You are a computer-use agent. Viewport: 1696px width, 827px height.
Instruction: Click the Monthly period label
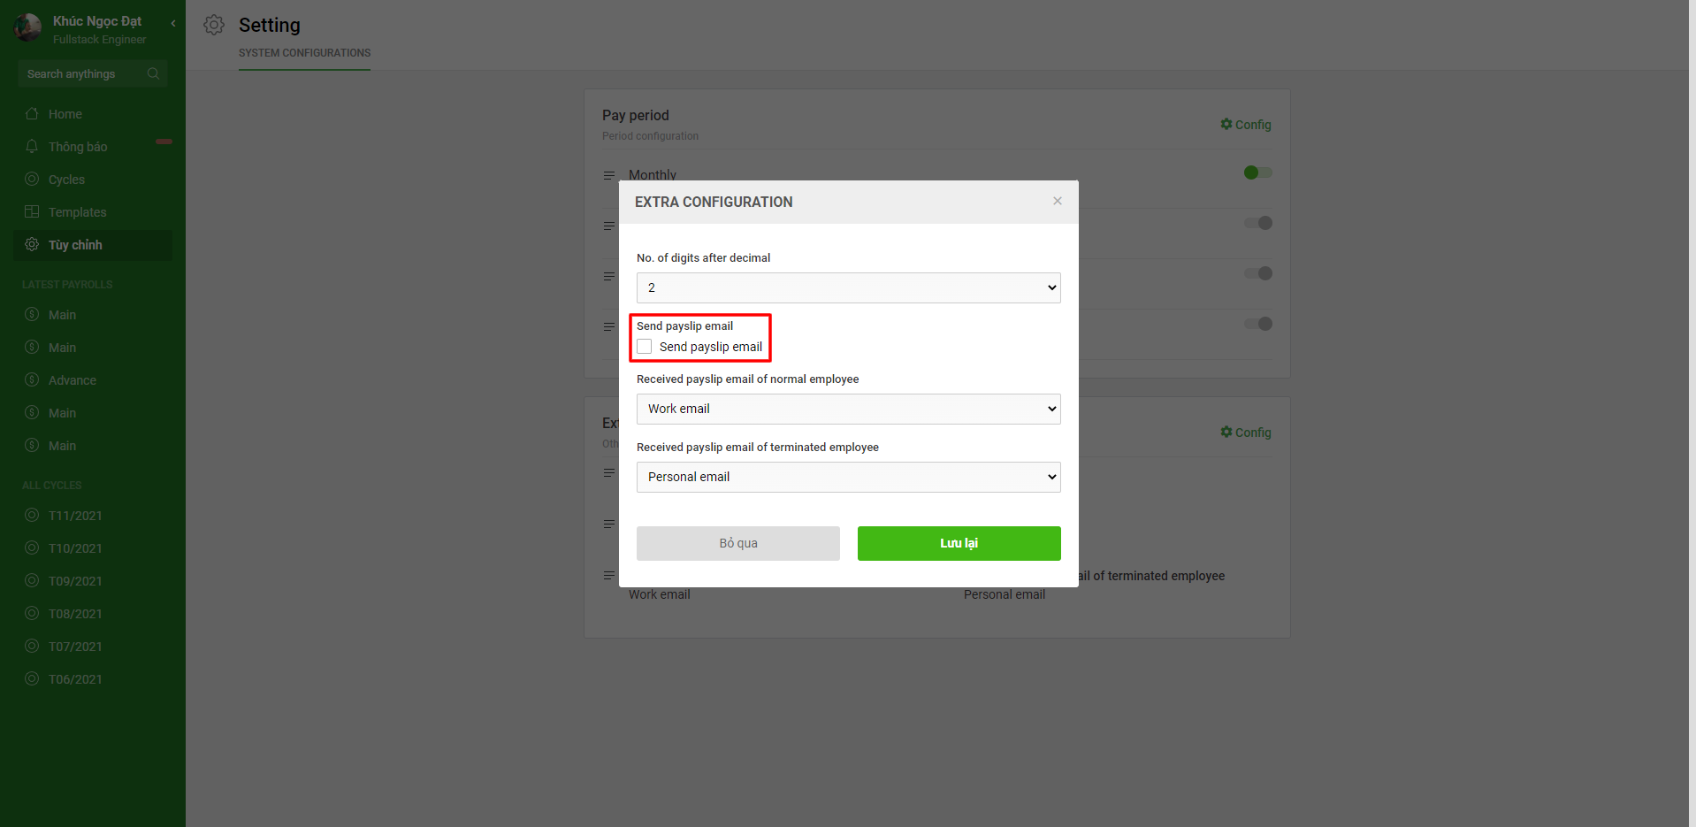coord(653,174)
